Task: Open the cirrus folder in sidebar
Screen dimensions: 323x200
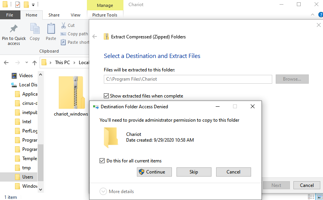Action: tap(26, 103)
